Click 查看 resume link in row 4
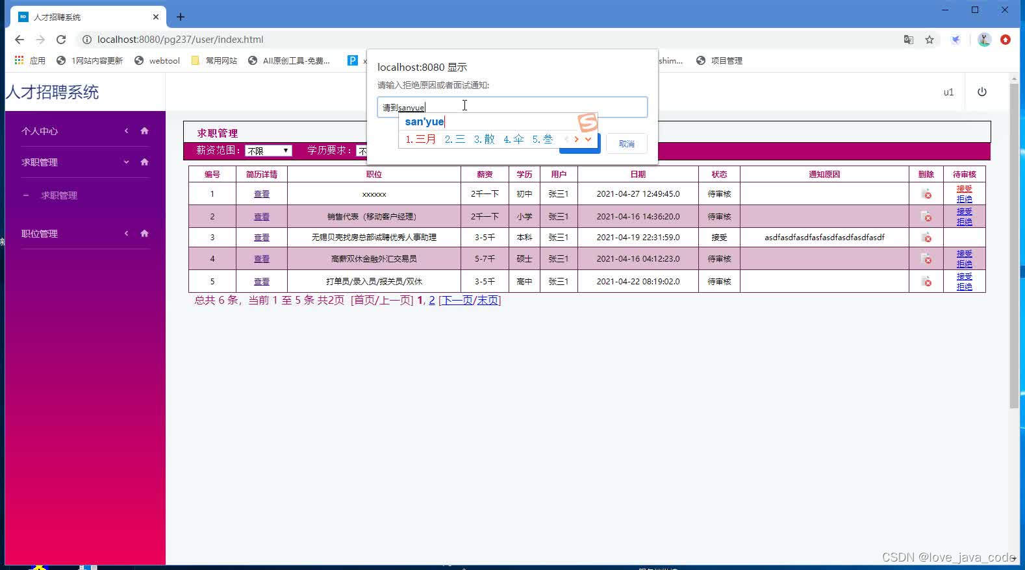This screenshot has width=1025, height=570. pyautogui.click(x=262, y=259)
